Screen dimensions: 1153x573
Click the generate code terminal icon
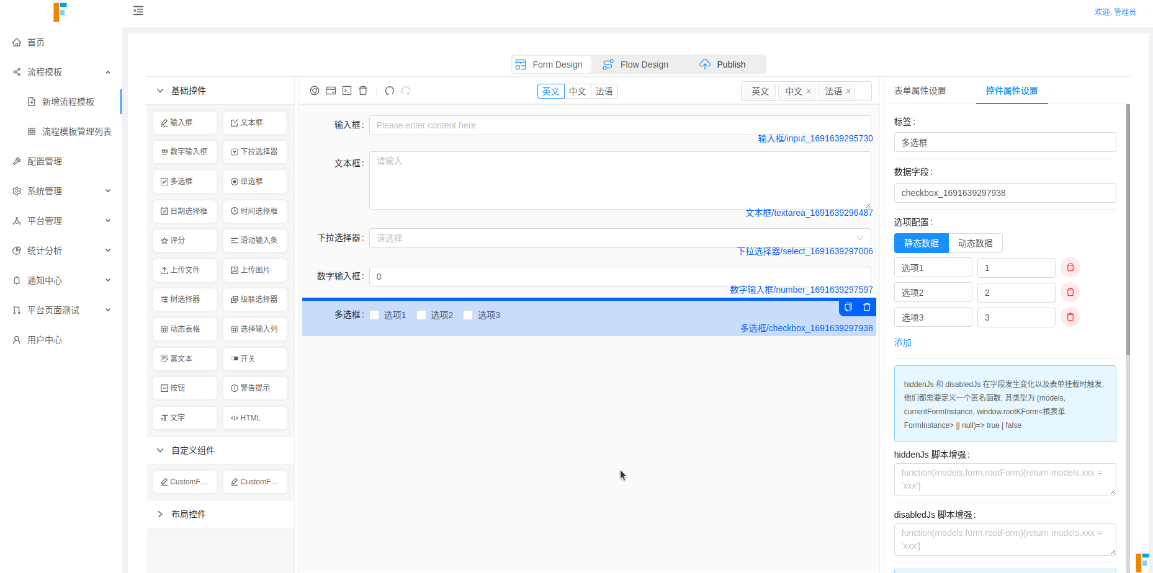click(x=347, y=91)
